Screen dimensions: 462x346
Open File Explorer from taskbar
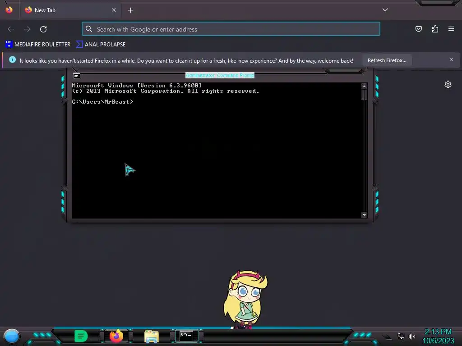[152, 337]
